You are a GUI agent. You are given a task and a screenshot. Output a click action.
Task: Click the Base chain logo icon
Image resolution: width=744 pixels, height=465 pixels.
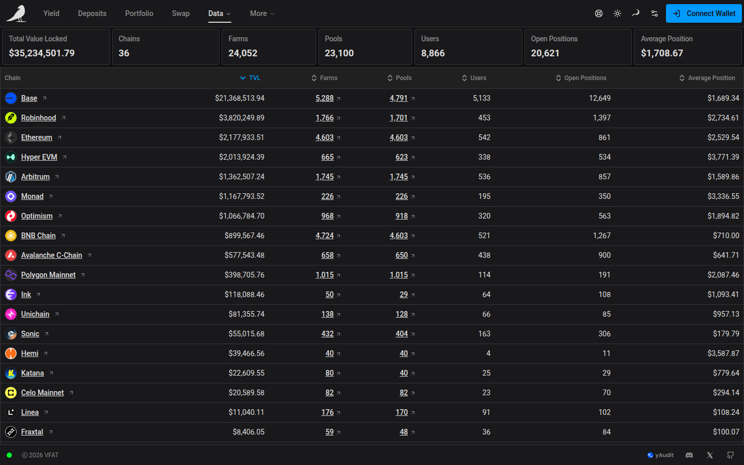[x=11, y=98]
